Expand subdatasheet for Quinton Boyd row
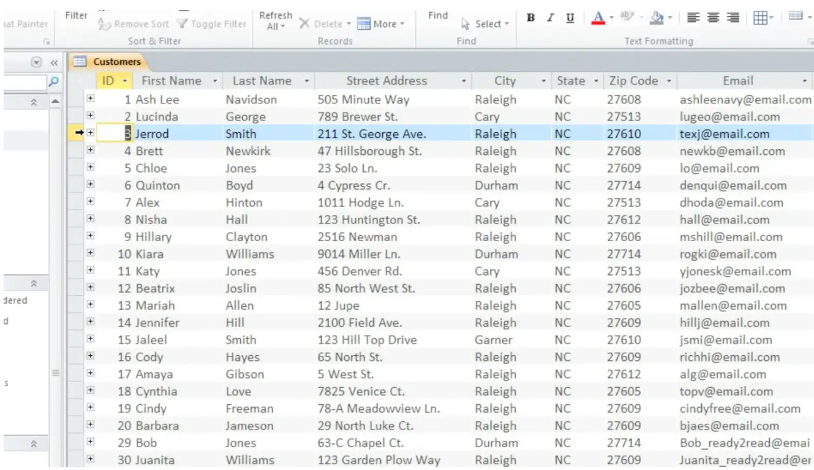The width and height of the screenshot is (814, 470). [91, 184]
